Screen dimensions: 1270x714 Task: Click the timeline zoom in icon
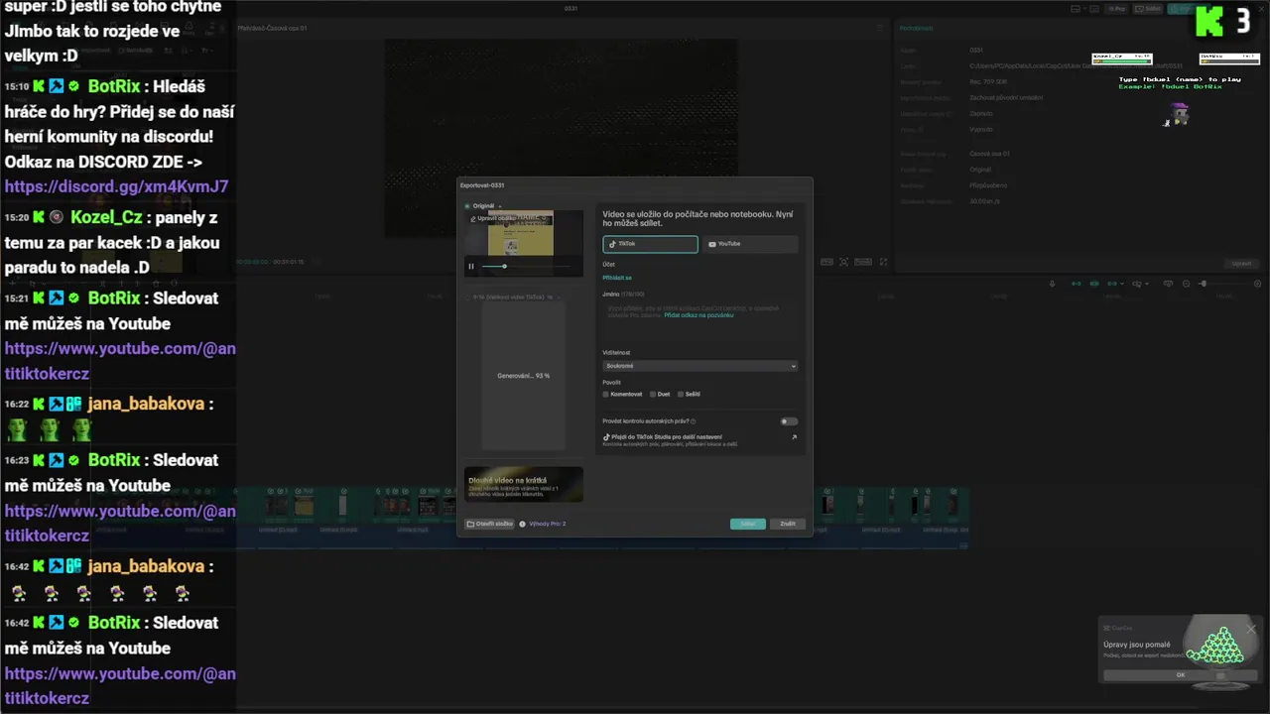pos(1257,284)
